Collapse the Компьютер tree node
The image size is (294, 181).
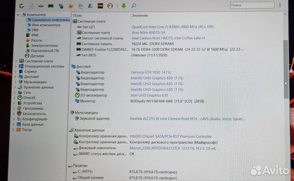(18, 15)
